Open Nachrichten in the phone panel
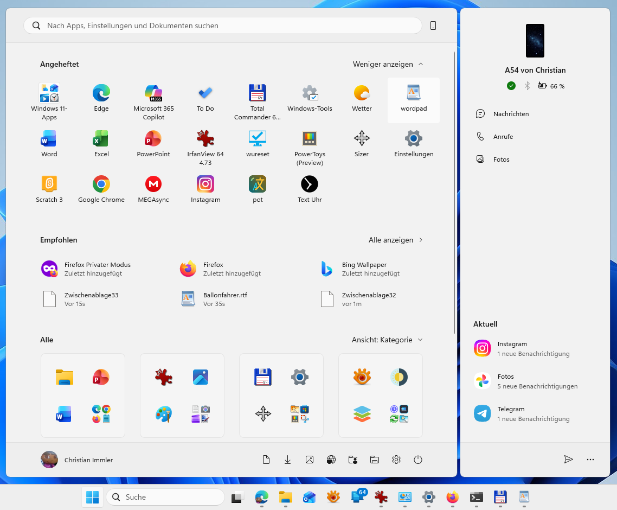The height and width of the screenshot is (510, 617). pyautogui.click(x=510, y=114)
